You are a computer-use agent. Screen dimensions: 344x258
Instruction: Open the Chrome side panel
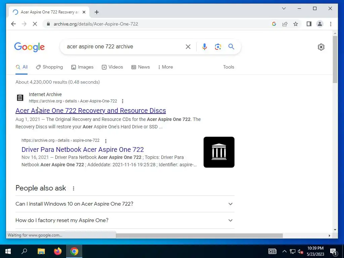(x=309, y=24)
